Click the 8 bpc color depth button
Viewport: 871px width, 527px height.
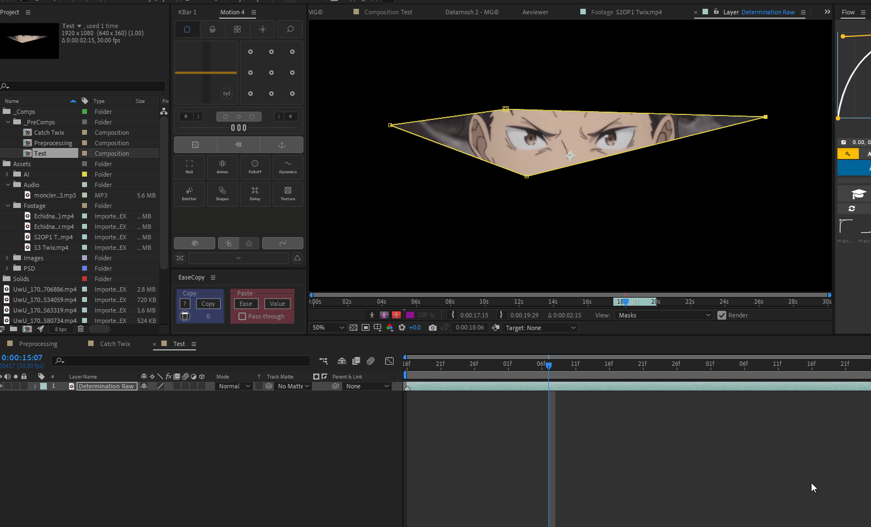(61, 330)
